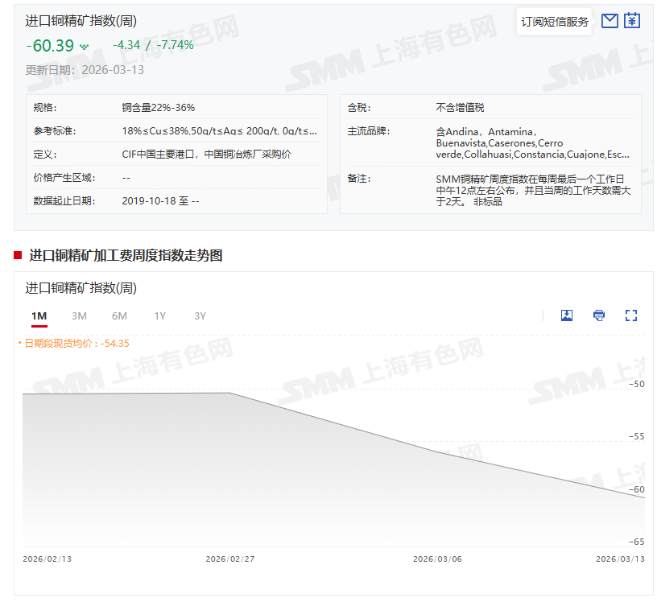
Task: Select the 1M time range tab
Action: pyautogui.click(x=39, y=316)
